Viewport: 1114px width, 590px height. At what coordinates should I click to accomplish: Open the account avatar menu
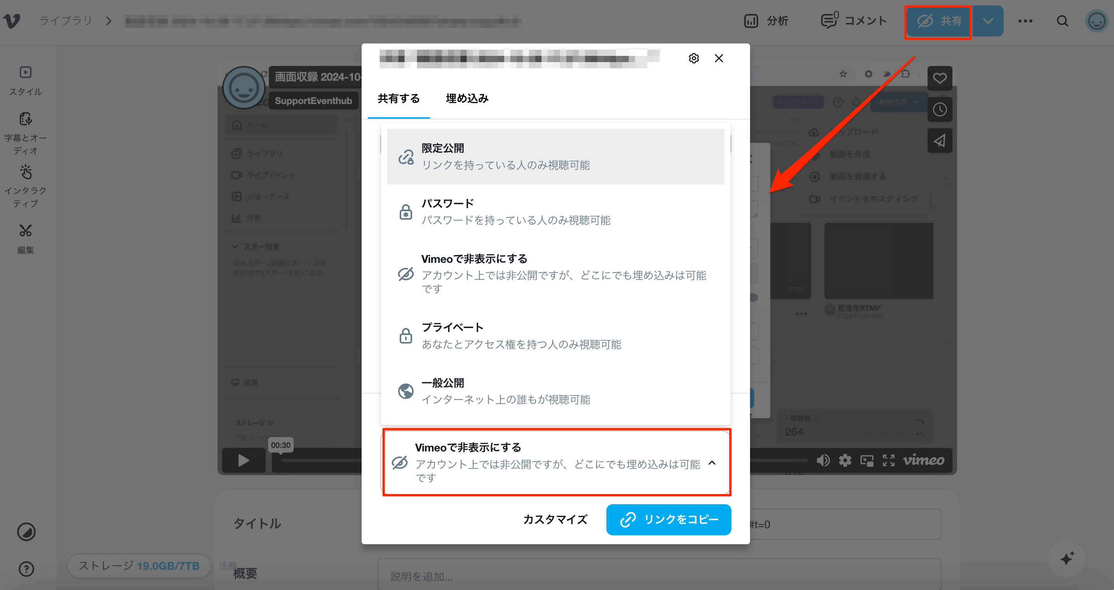(x=1097, y=21)
